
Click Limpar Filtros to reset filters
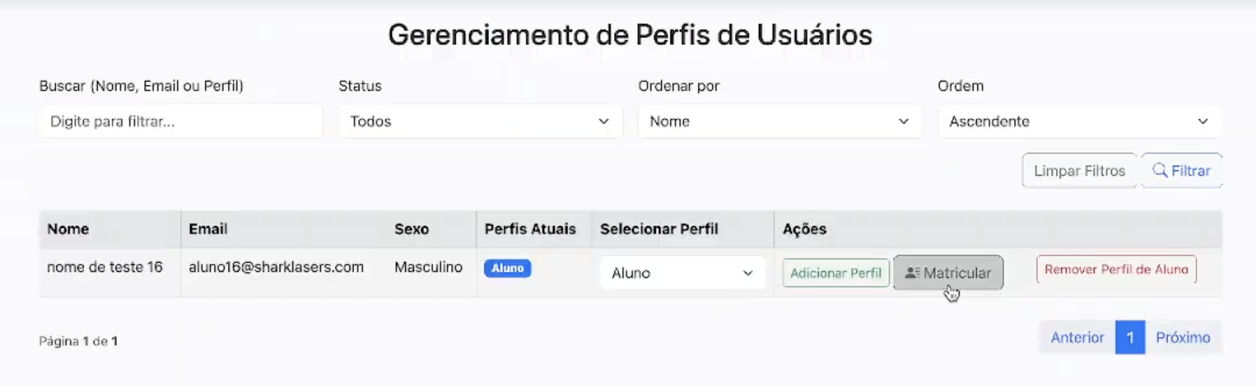1079,170
